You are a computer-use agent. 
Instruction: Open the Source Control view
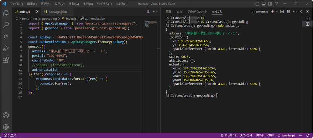6,36
